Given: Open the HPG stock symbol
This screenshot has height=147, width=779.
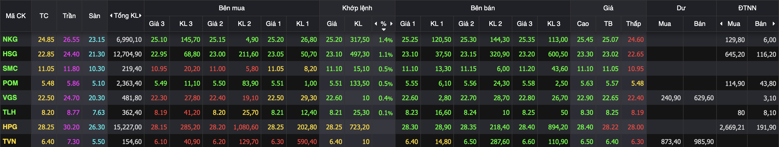Looking at the screenshot, I should [x=10, y=127].
